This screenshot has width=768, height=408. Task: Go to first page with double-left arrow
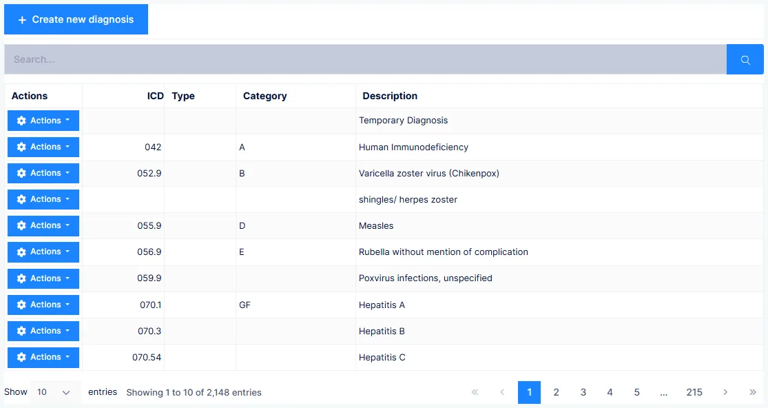[475, 392]
